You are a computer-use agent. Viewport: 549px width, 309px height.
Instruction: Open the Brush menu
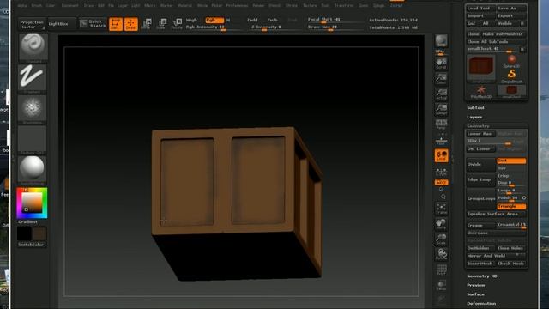coord(36,6)
